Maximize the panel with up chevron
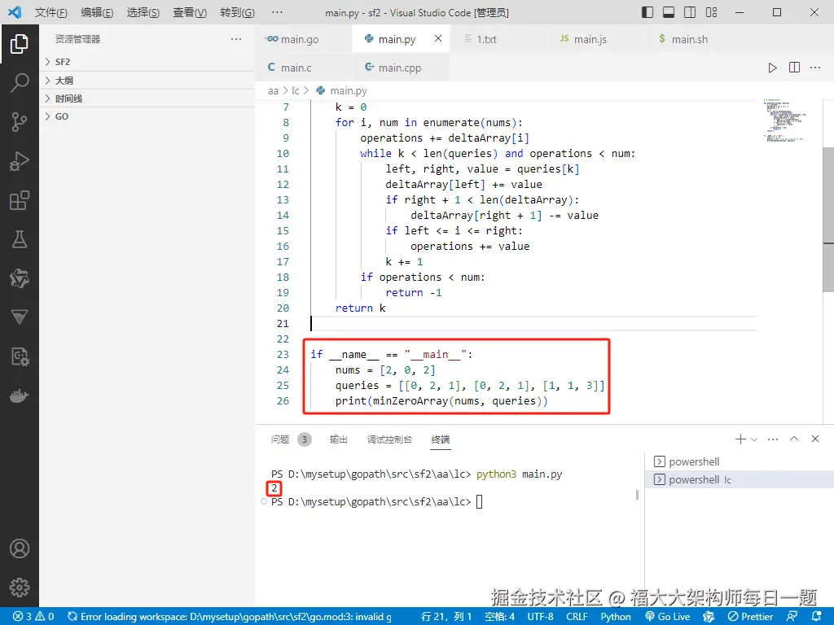 point(794,439)
